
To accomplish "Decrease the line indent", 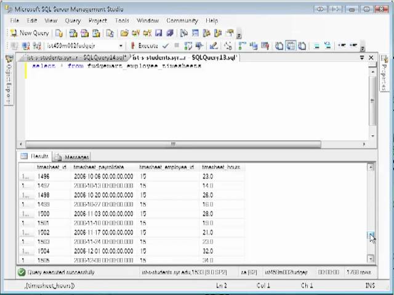I will 342,46.
